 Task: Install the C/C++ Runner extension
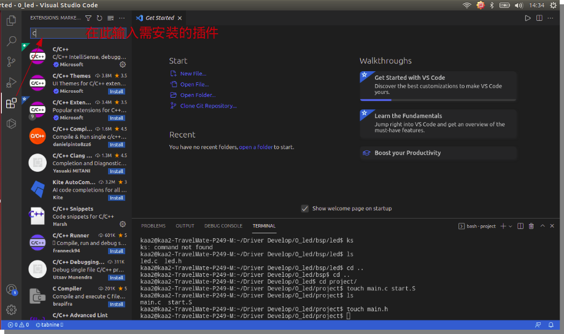click(117, 251)
